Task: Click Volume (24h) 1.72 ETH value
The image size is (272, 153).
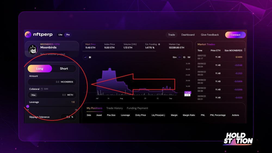Action: (128, 48)
